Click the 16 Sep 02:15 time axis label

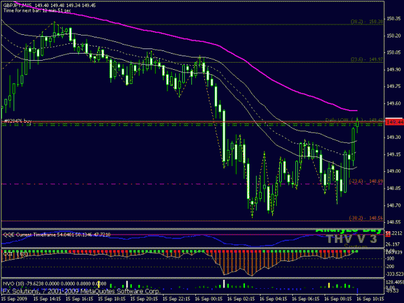point(241,299)
